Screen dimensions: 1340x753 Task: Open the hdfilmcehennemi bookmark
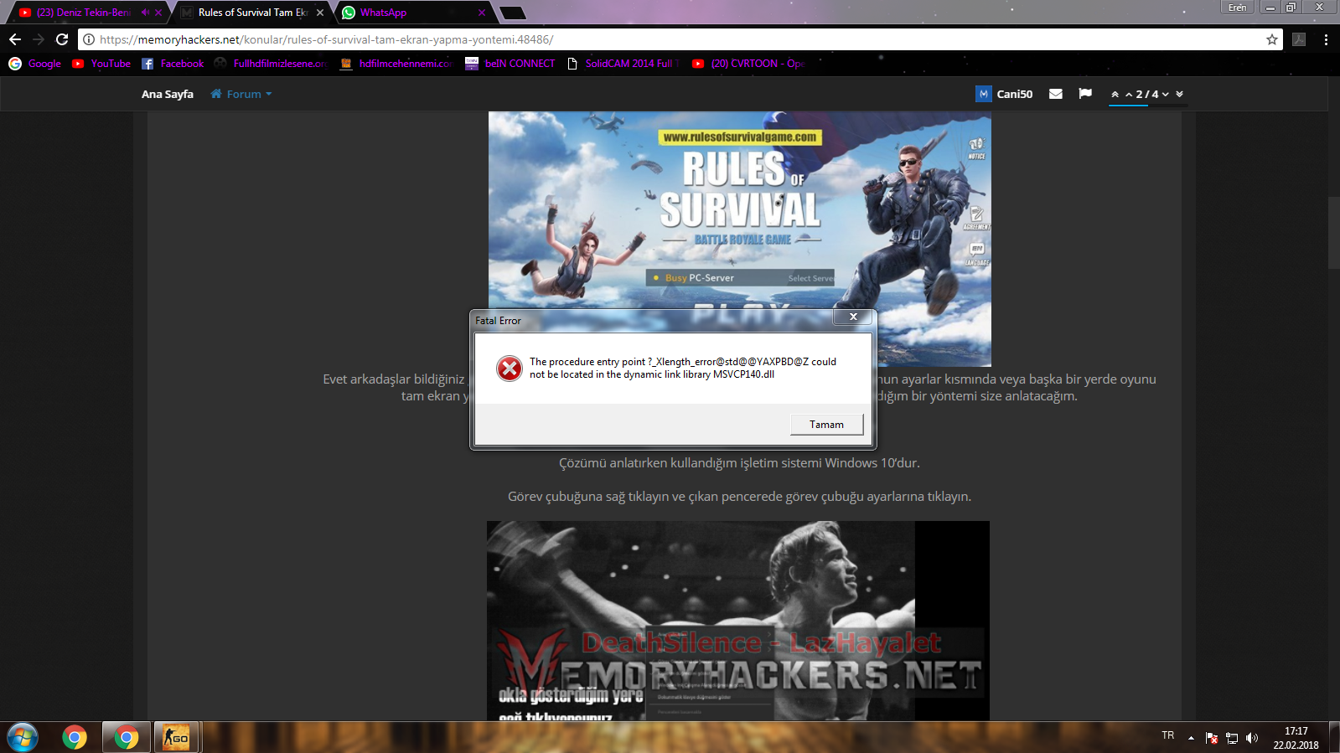(x=397, y=64)
